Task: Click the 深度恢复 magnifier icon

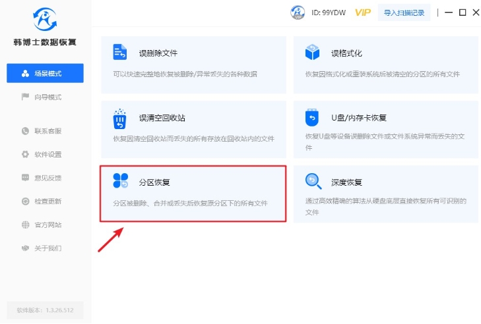Action: (312, 182)
